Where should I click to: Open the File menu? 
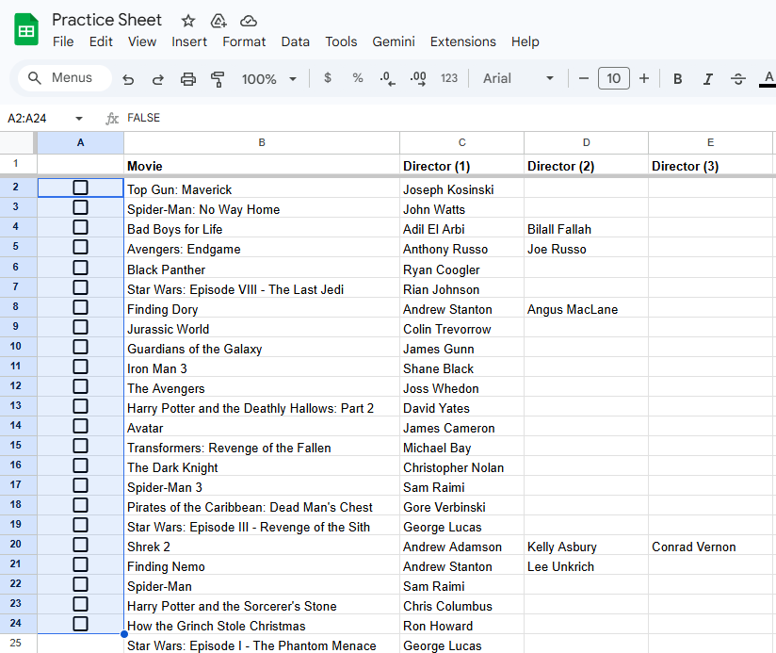pyautogui.click(x=63, y=41)
